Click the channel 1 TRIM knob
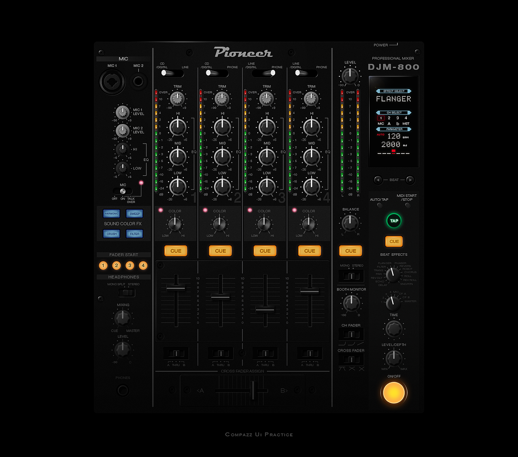518x457 pixels. point(177,98)
